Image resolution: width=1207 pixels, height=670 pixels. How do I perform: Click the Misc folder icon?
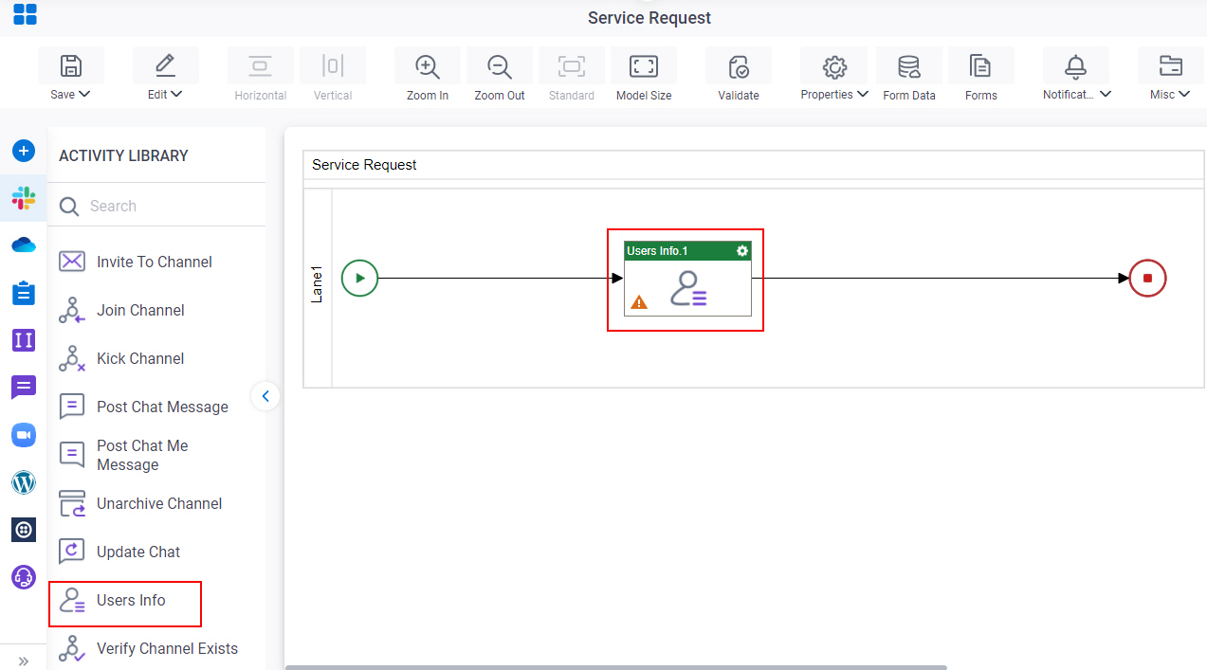pos(1171,65)
